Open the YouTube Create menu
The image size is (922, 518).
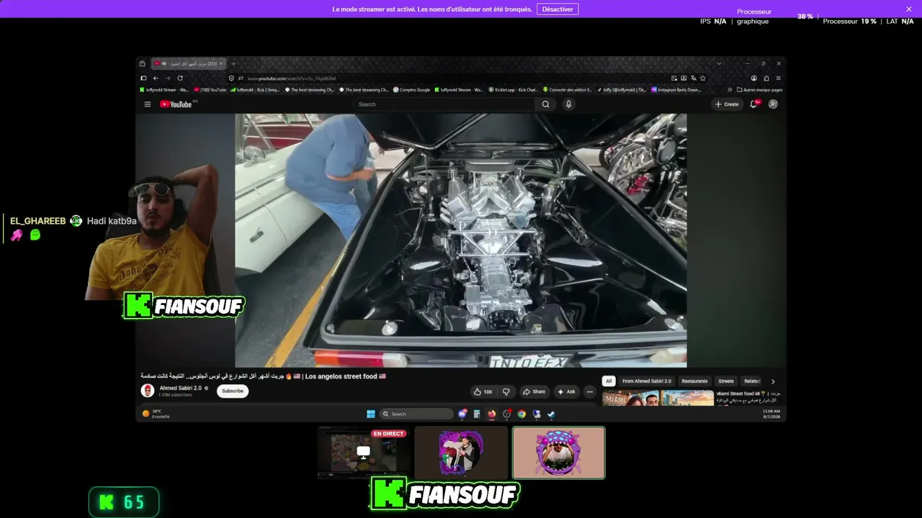pos(727,104)
